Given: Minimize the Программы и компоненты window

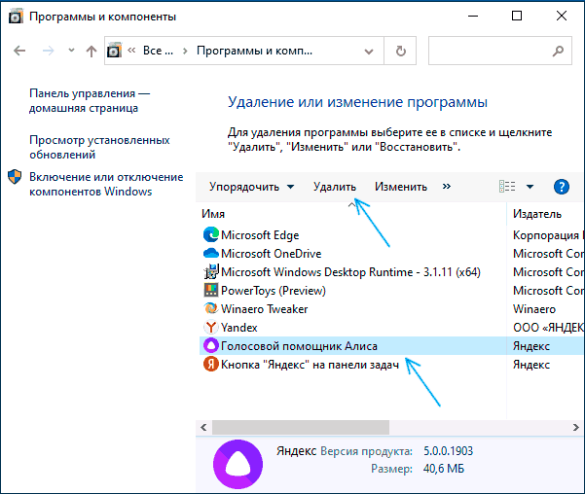Looking at the screenshot, I should 473,16.
